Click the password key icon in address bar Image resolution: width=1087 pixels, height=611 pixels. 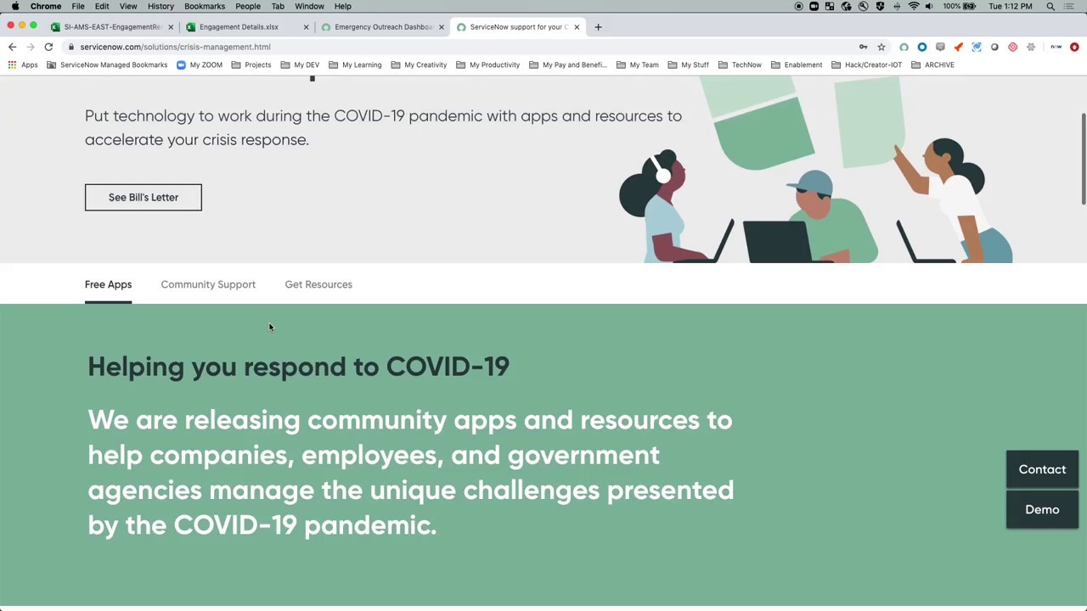(863, 47)
